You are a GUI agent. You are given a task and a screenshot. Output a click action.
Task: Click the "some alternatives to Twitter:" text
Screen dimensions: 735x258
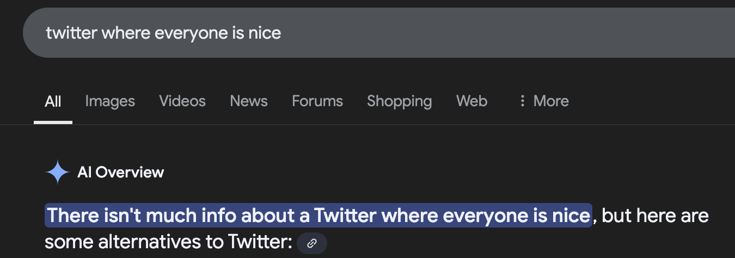169,242
